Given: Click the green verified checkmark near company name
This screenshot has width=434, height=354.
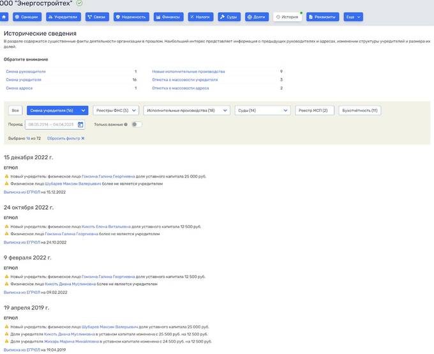Looking at the screenshot, I should (x=79, y=3).
